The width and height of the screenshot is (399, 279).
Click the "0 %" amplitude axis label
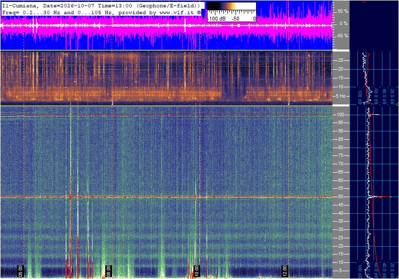tap(344, 24)
